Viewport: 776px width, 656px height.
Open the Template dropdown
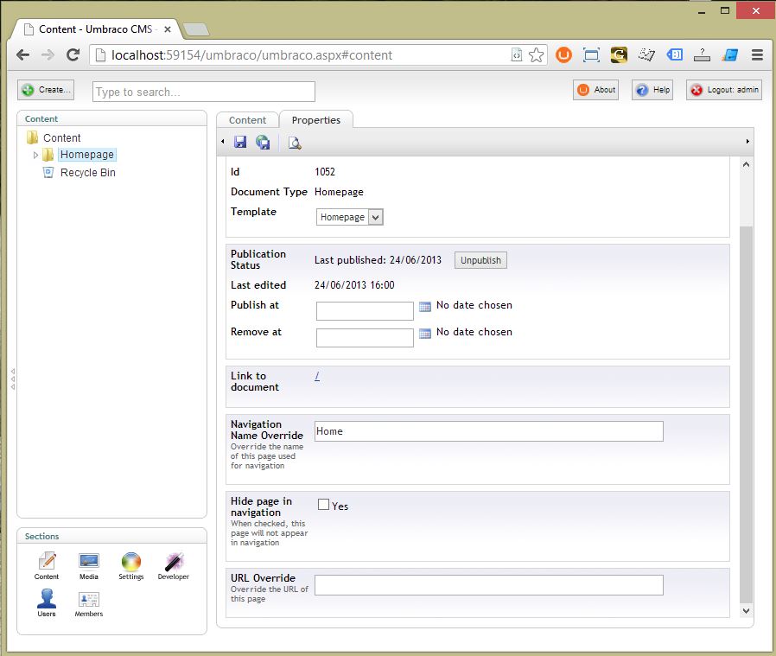[349, 217]
